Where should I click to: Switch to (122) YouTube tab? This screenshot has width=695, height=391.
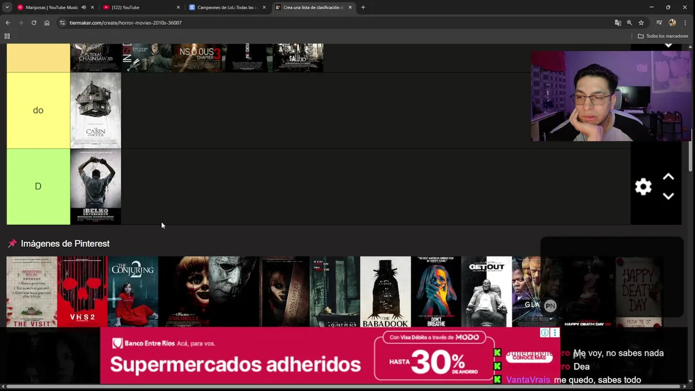(x=141, y=8)
